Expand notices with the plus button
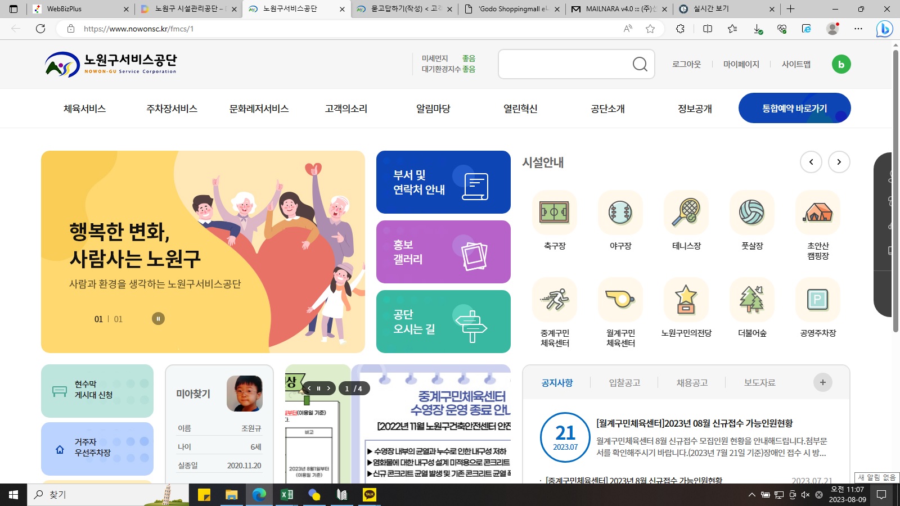 pos(822,382)
